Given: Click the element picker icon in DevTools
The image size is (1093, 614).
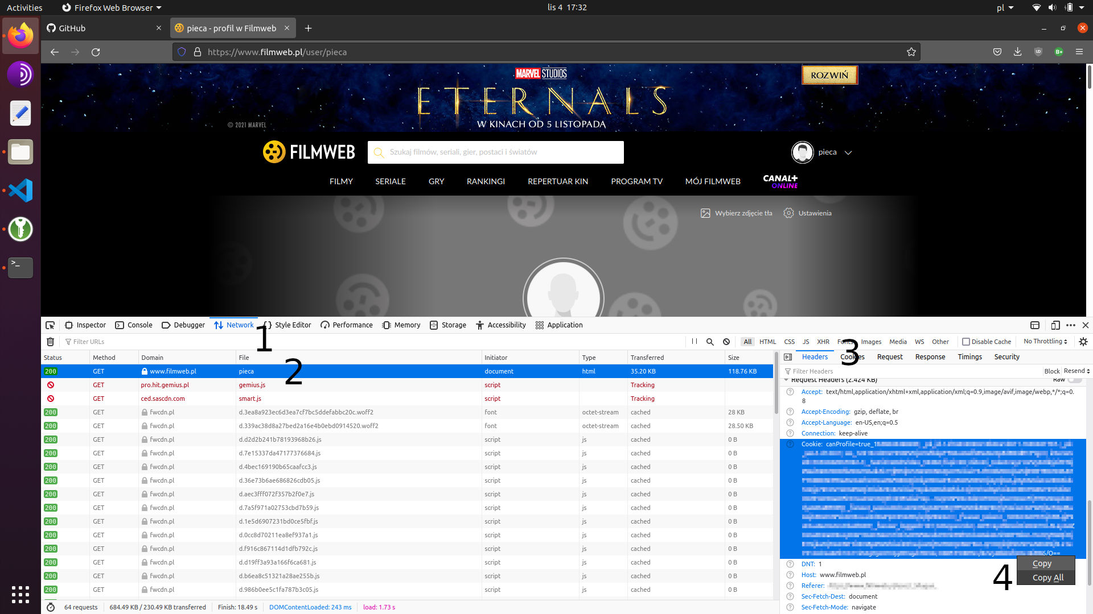Looking at the screenshot, I should [x=50, y=325].
